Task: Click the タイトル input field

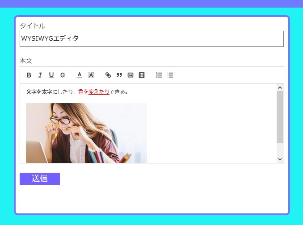Action: pos(151,39)
